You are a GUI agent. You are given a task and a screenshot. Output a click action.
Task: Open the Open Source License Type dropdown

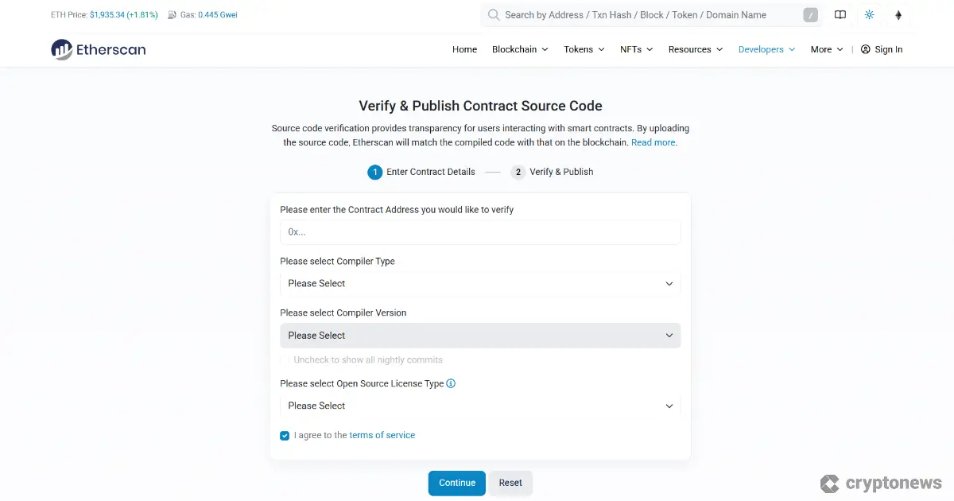click(480, 406)
